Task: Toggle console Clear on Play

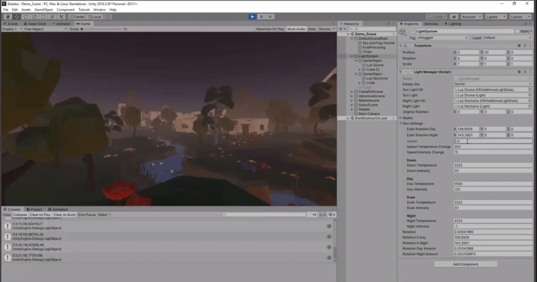Action: (40, 214)
